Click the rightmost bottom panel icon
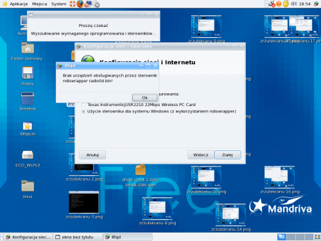 click(317, 237)
